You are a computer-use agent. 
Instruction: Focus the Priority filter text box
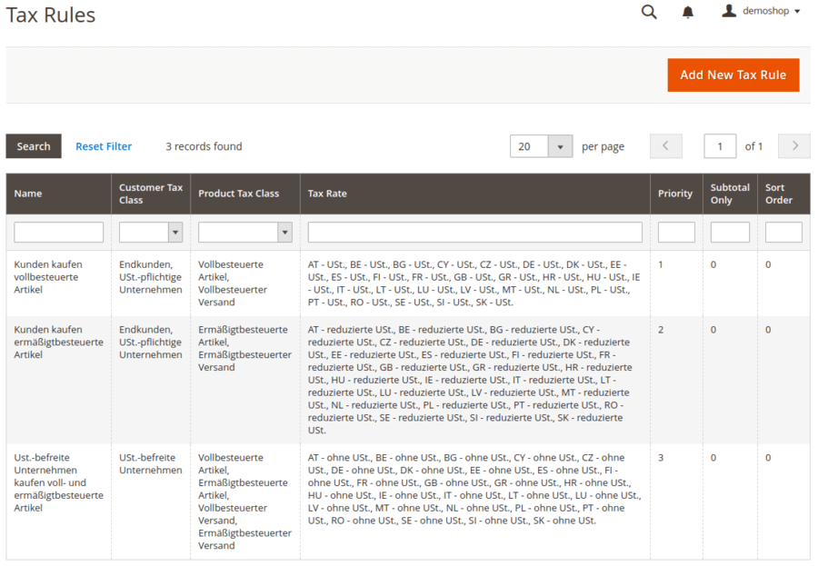click(676, 233)
